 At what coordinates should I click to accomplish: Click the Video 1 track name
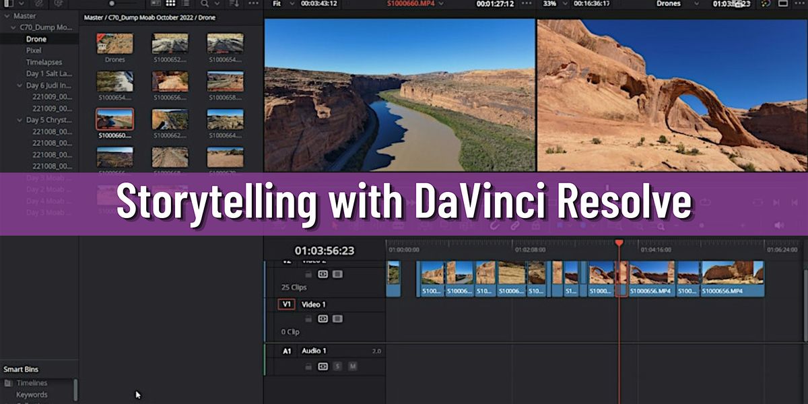[313, 304]
